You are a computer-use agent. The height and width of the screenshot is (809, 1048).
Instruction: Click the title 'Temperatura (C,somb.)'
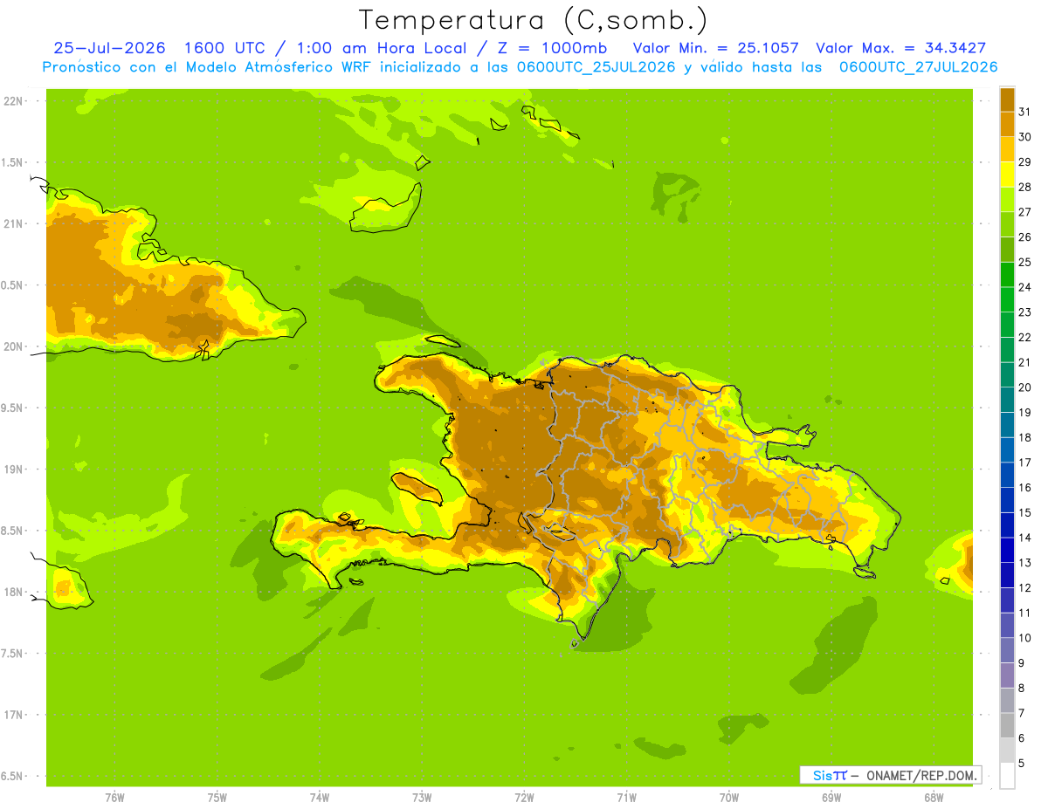534,20
